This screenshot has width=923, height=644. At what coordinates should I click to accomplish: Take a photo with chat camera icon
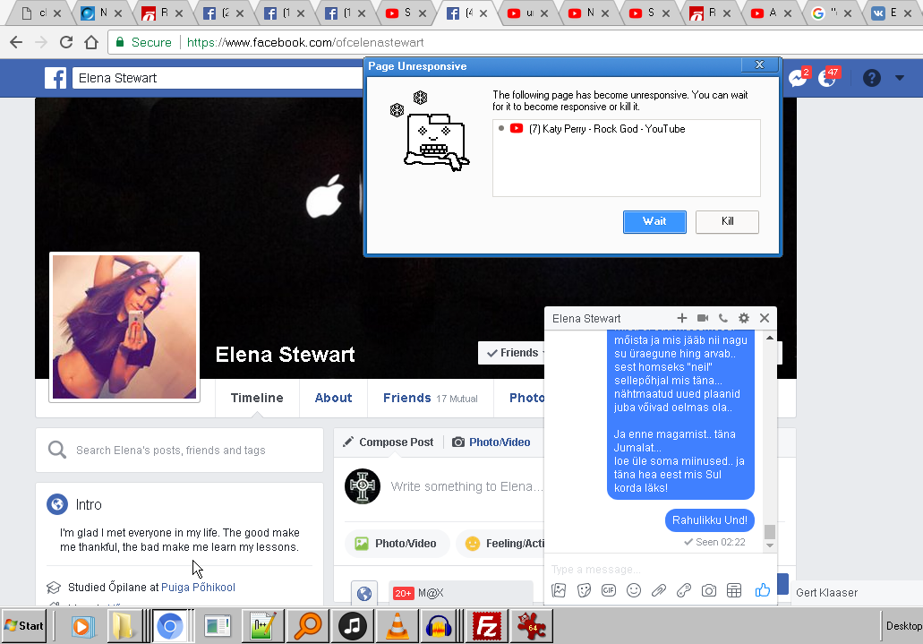tap(709, 590)
